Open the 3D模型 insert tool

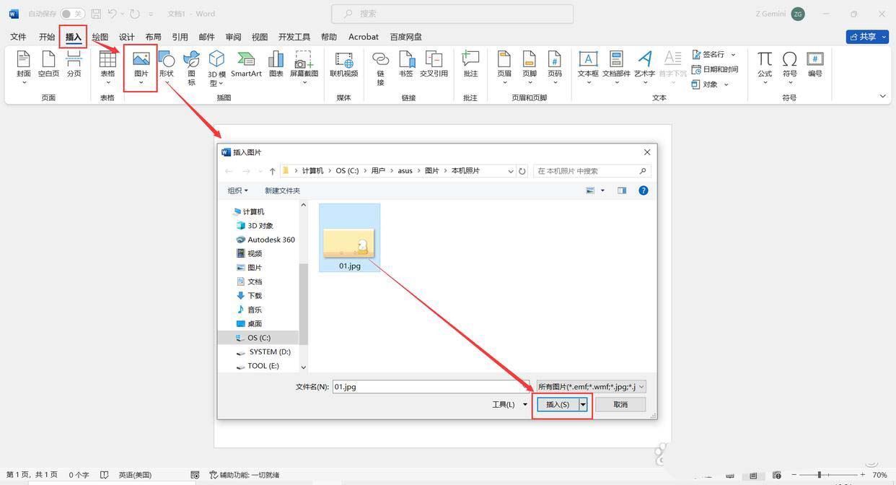click(217, 66)
